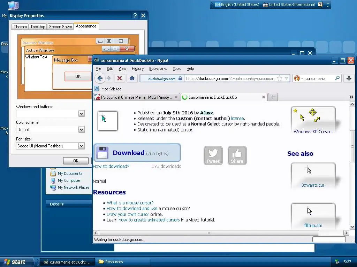Screen dimensions: 357x267
Task: Stop page loading with the red X
Action: pos(119,78)
